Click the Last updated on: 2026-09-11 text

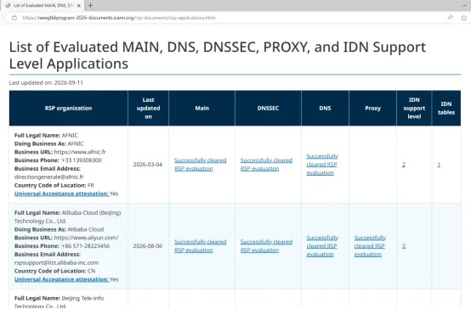point(46,83)
